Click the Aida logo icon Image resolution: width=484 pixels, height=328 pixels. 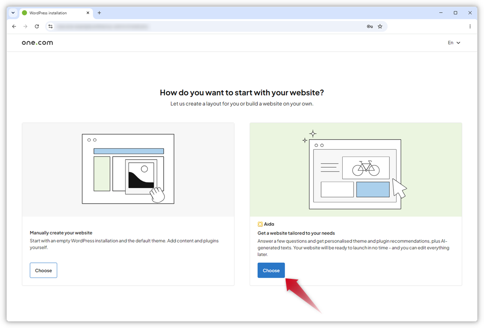[260, 224]
